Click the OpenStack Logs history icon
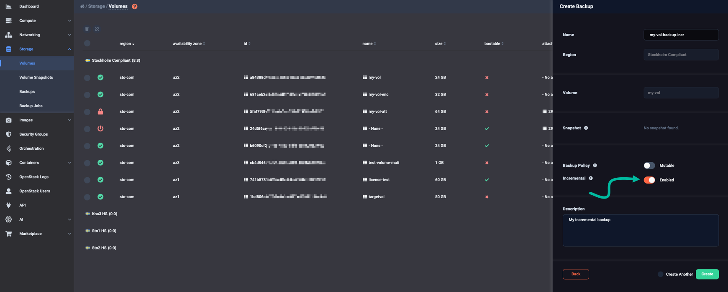 [8, 176]
